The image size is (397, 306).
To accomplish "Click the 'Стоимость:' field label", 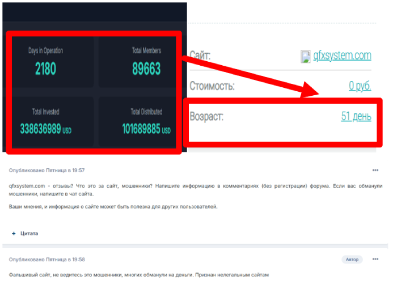I will 212,87.
